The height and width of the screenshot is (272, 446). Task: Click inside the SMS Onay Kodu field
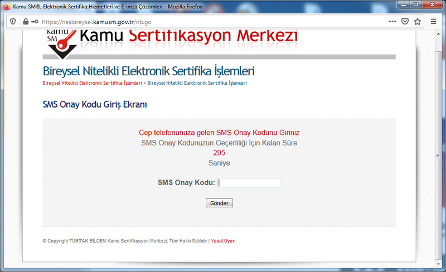click(249, 183)
